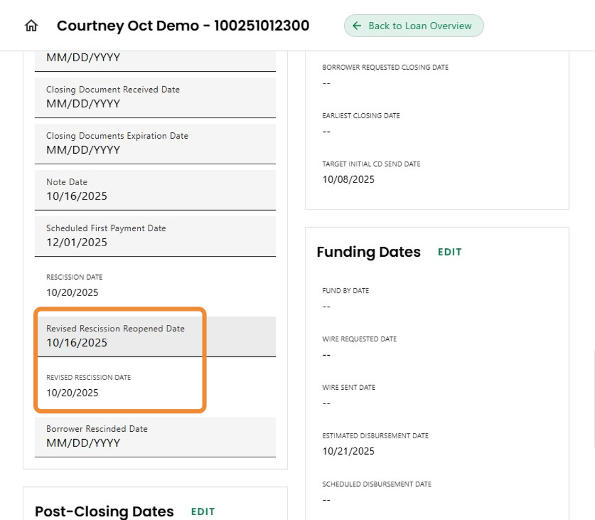This screenshot has width=595, height=520.
Task: Click the Post-Closing Dates heading
Action: coord(104,511)
